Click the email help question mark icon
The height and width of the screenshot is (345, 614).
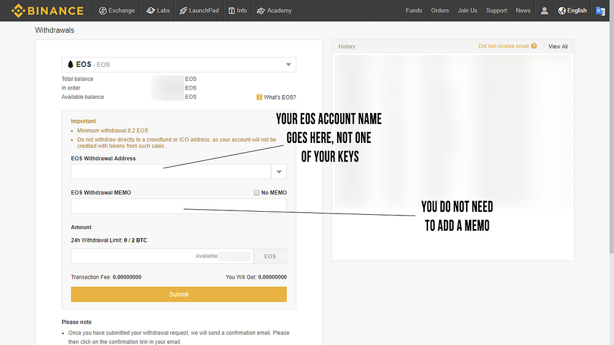tap(534, 46)
